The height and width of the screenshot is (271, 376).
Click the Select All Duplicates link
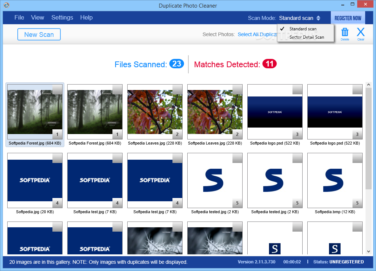point(257,34)
